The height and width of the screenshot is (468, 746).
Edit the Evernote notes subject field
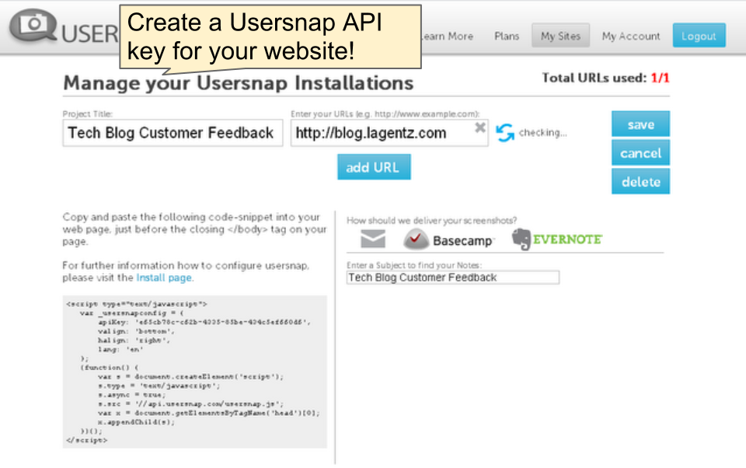point(453,278)
